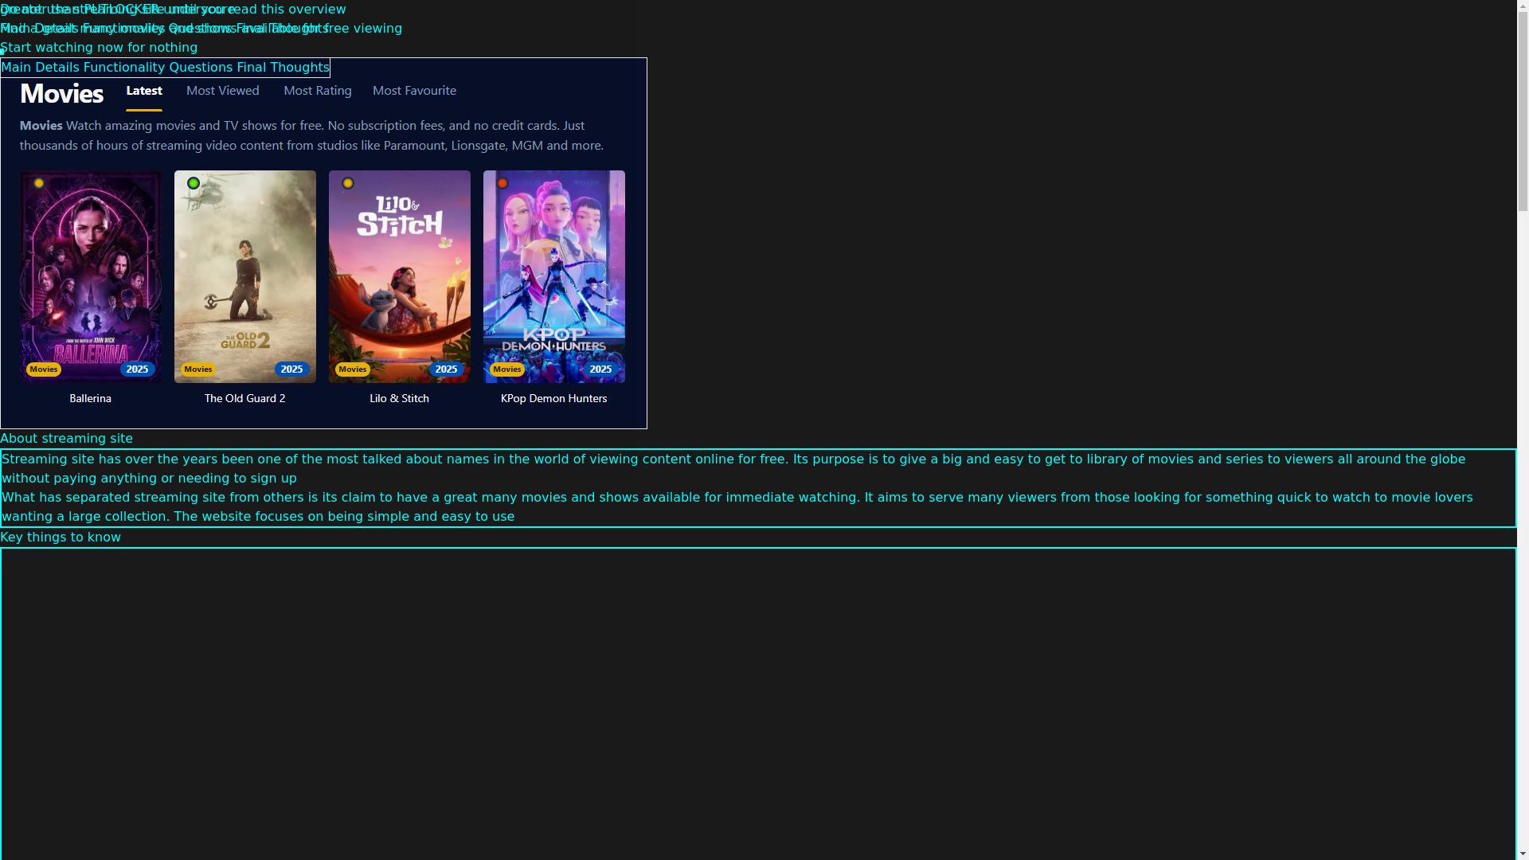
Task: Click the Movies badge on KPop Demon Hunters poster
Action: click(x=507, y=369)
